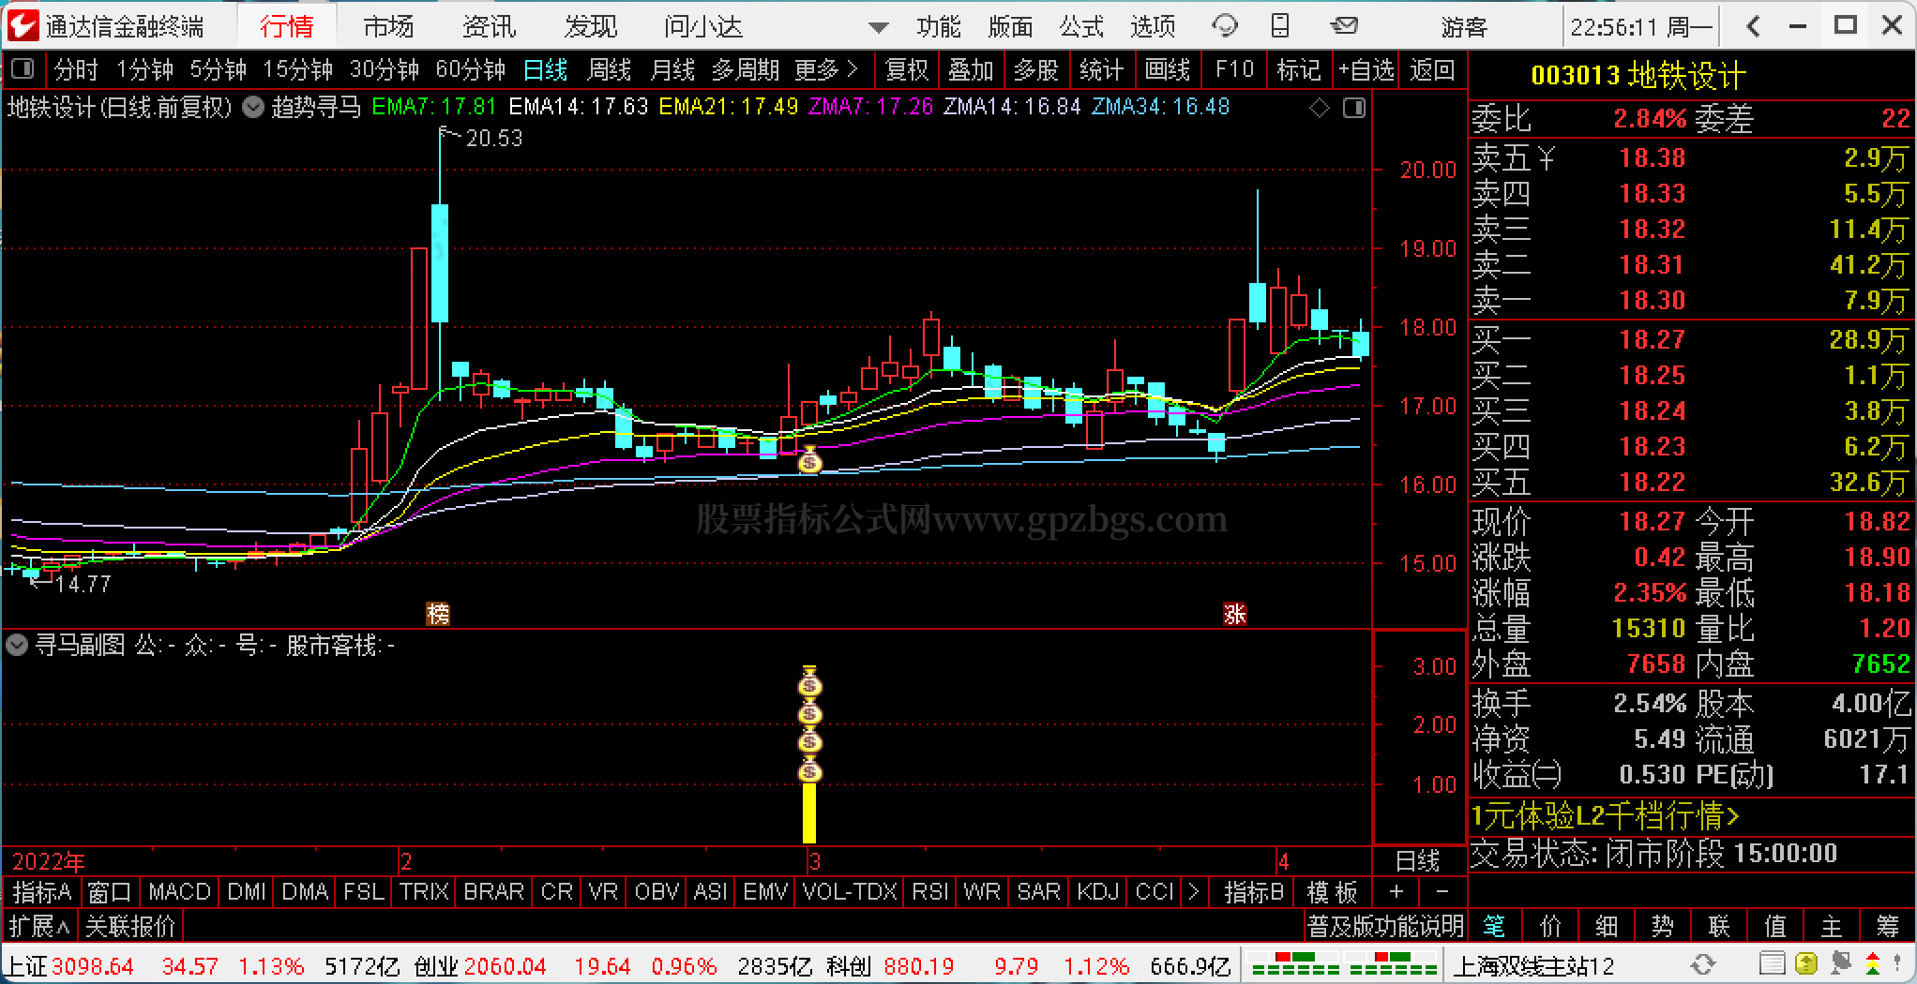
Task: Click the money bag signal on main chart
Action: [x=809, y=460]
